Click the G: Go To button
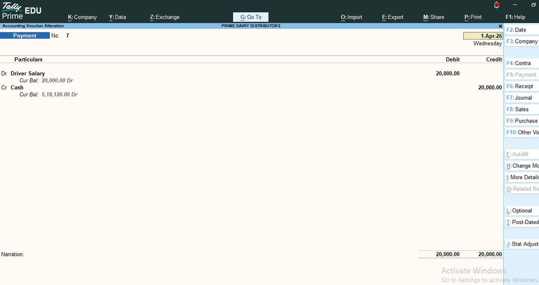The image size is (539, 285). 251,17
